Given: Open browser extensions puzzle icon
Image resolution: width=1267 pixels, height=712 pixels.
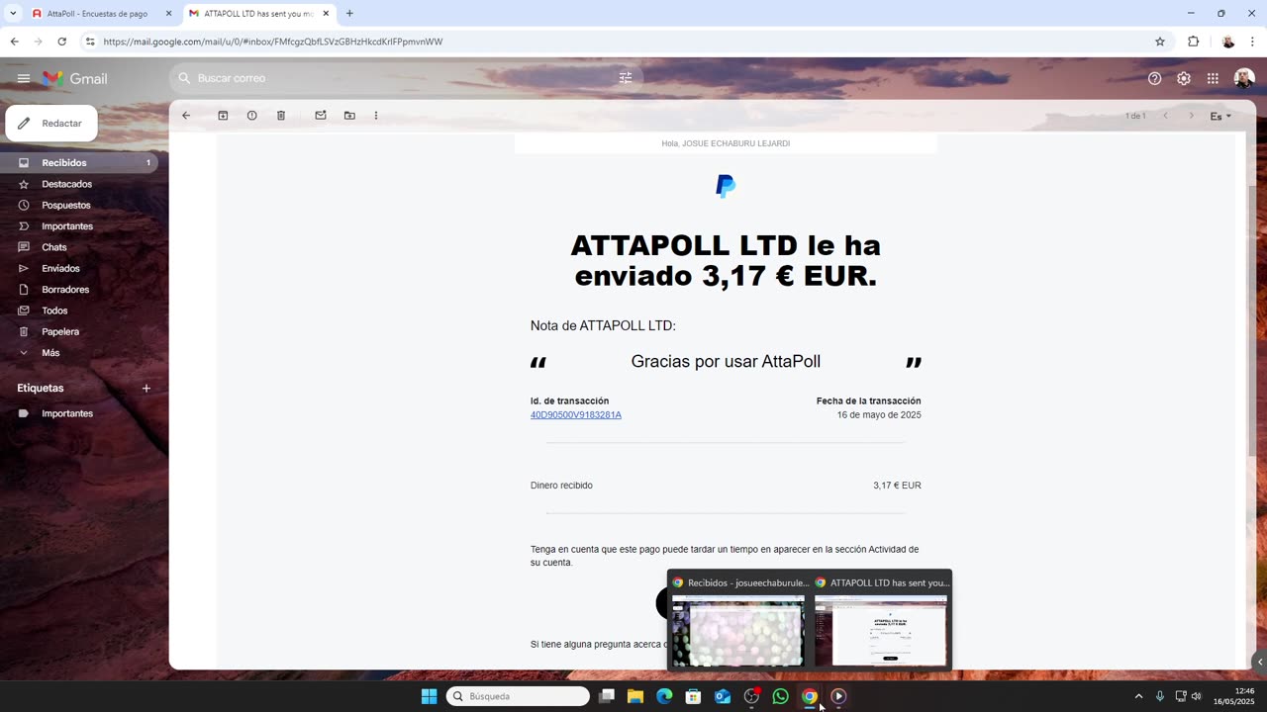Looking at the screenshot, I should (1193, 42).
